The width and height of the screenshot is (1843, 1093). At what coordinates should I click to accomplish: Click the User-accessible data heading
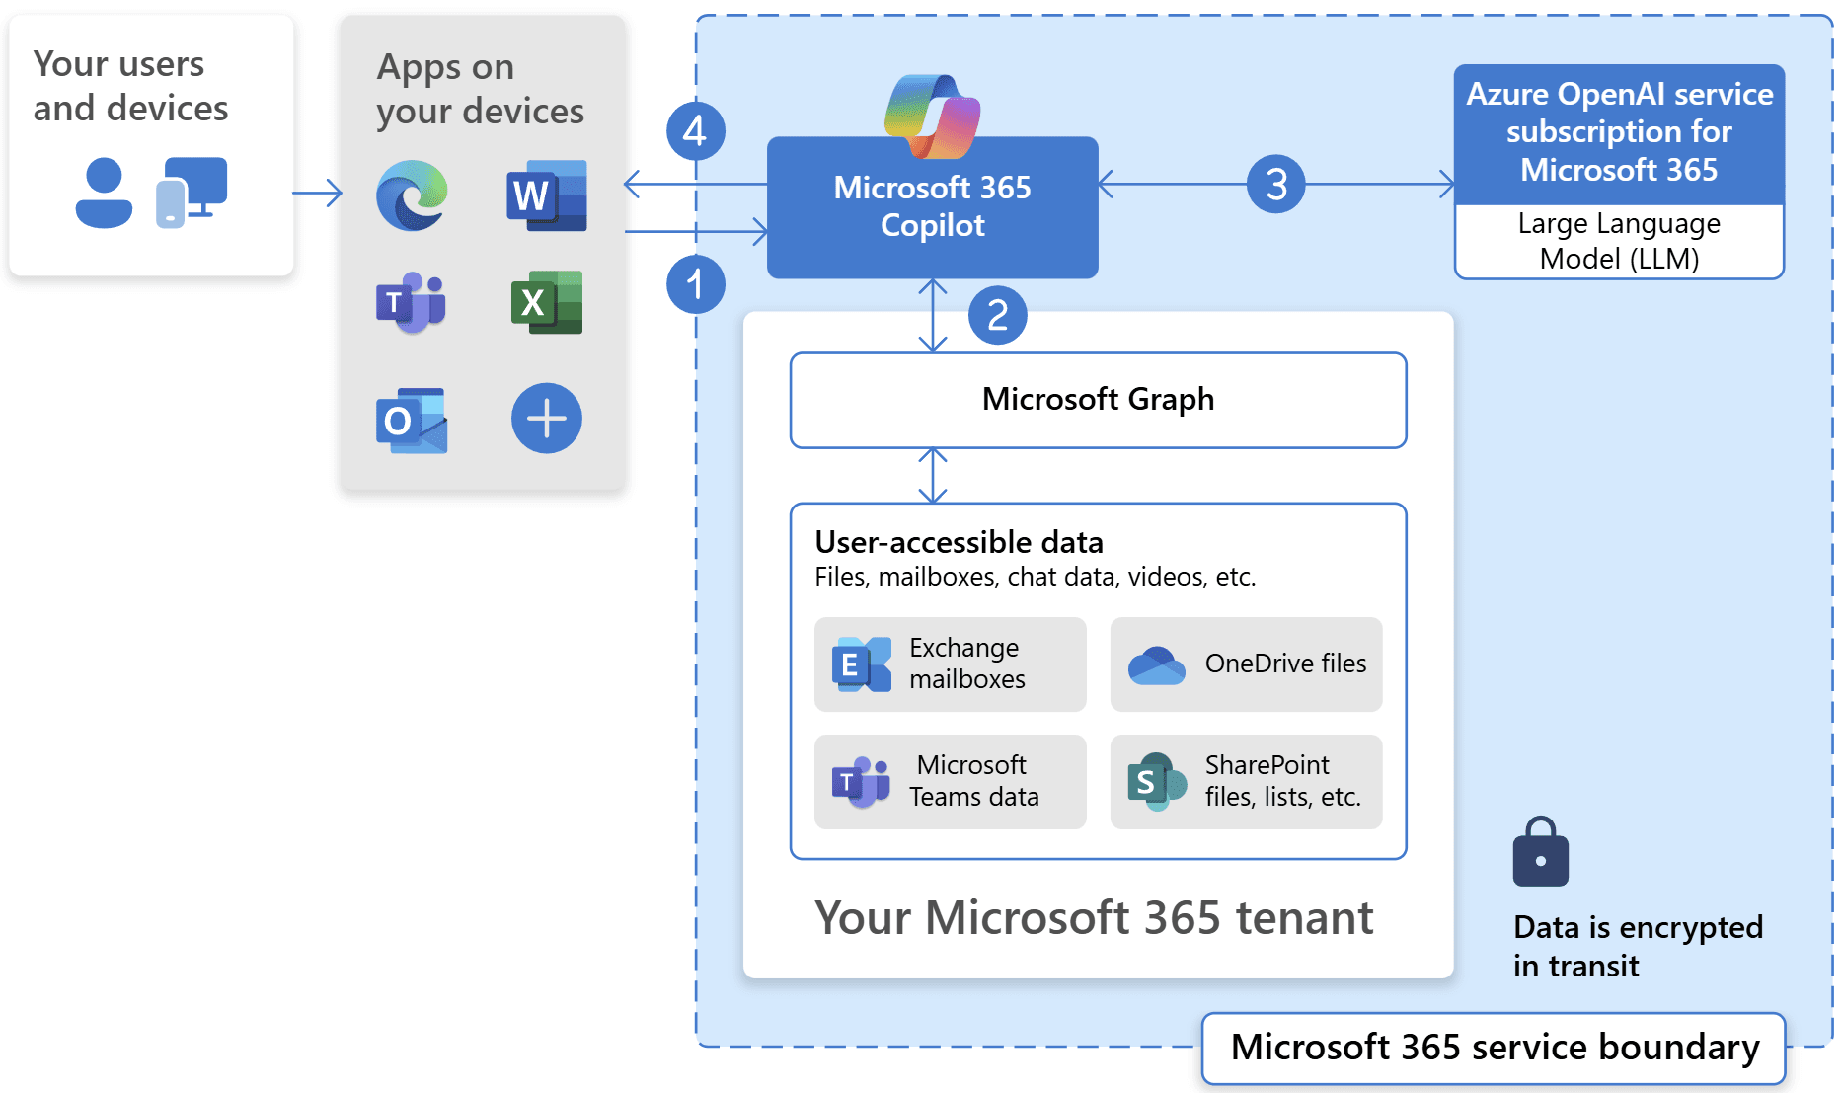point(959,542)
